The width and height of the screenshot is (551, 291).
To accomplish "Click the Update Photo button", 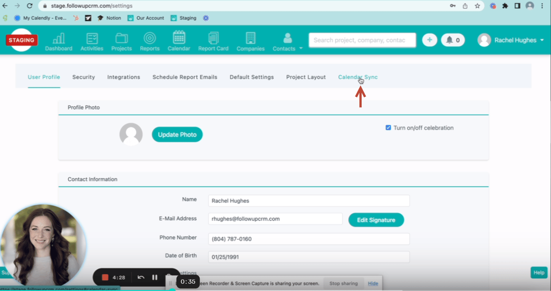I will coord(177,135).
